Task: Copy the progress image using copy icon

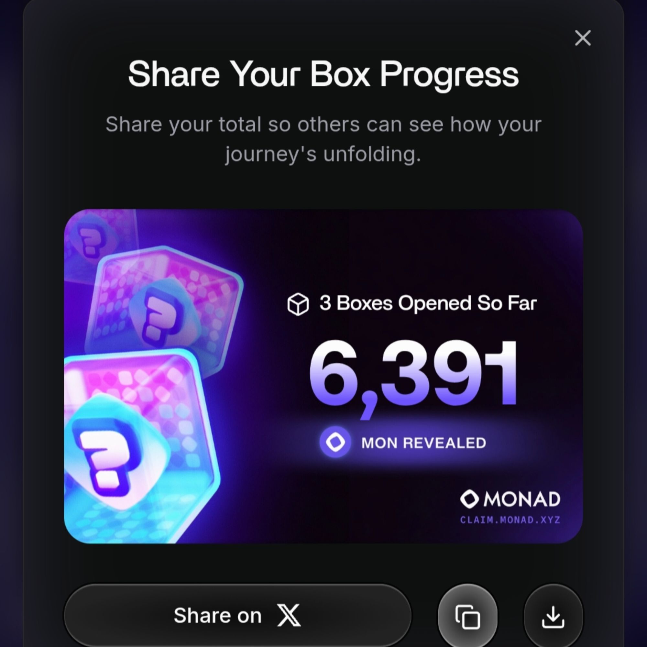Action: click(x=467, y=617)
